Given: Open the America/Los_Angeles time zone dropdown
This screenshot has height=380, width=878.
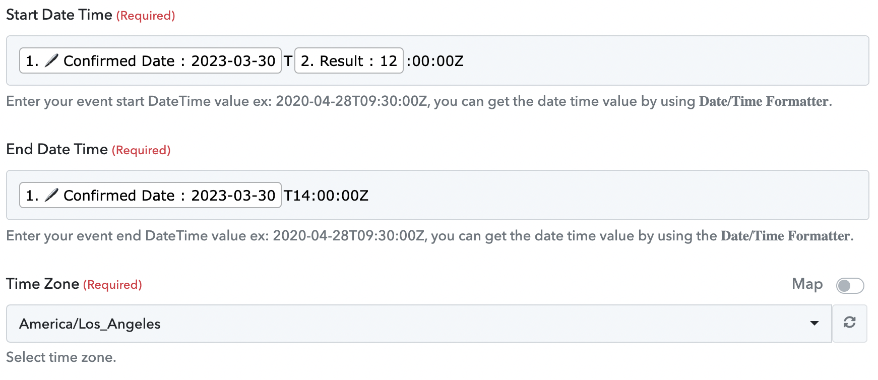Looking at the screenshot, I should 419,324.
